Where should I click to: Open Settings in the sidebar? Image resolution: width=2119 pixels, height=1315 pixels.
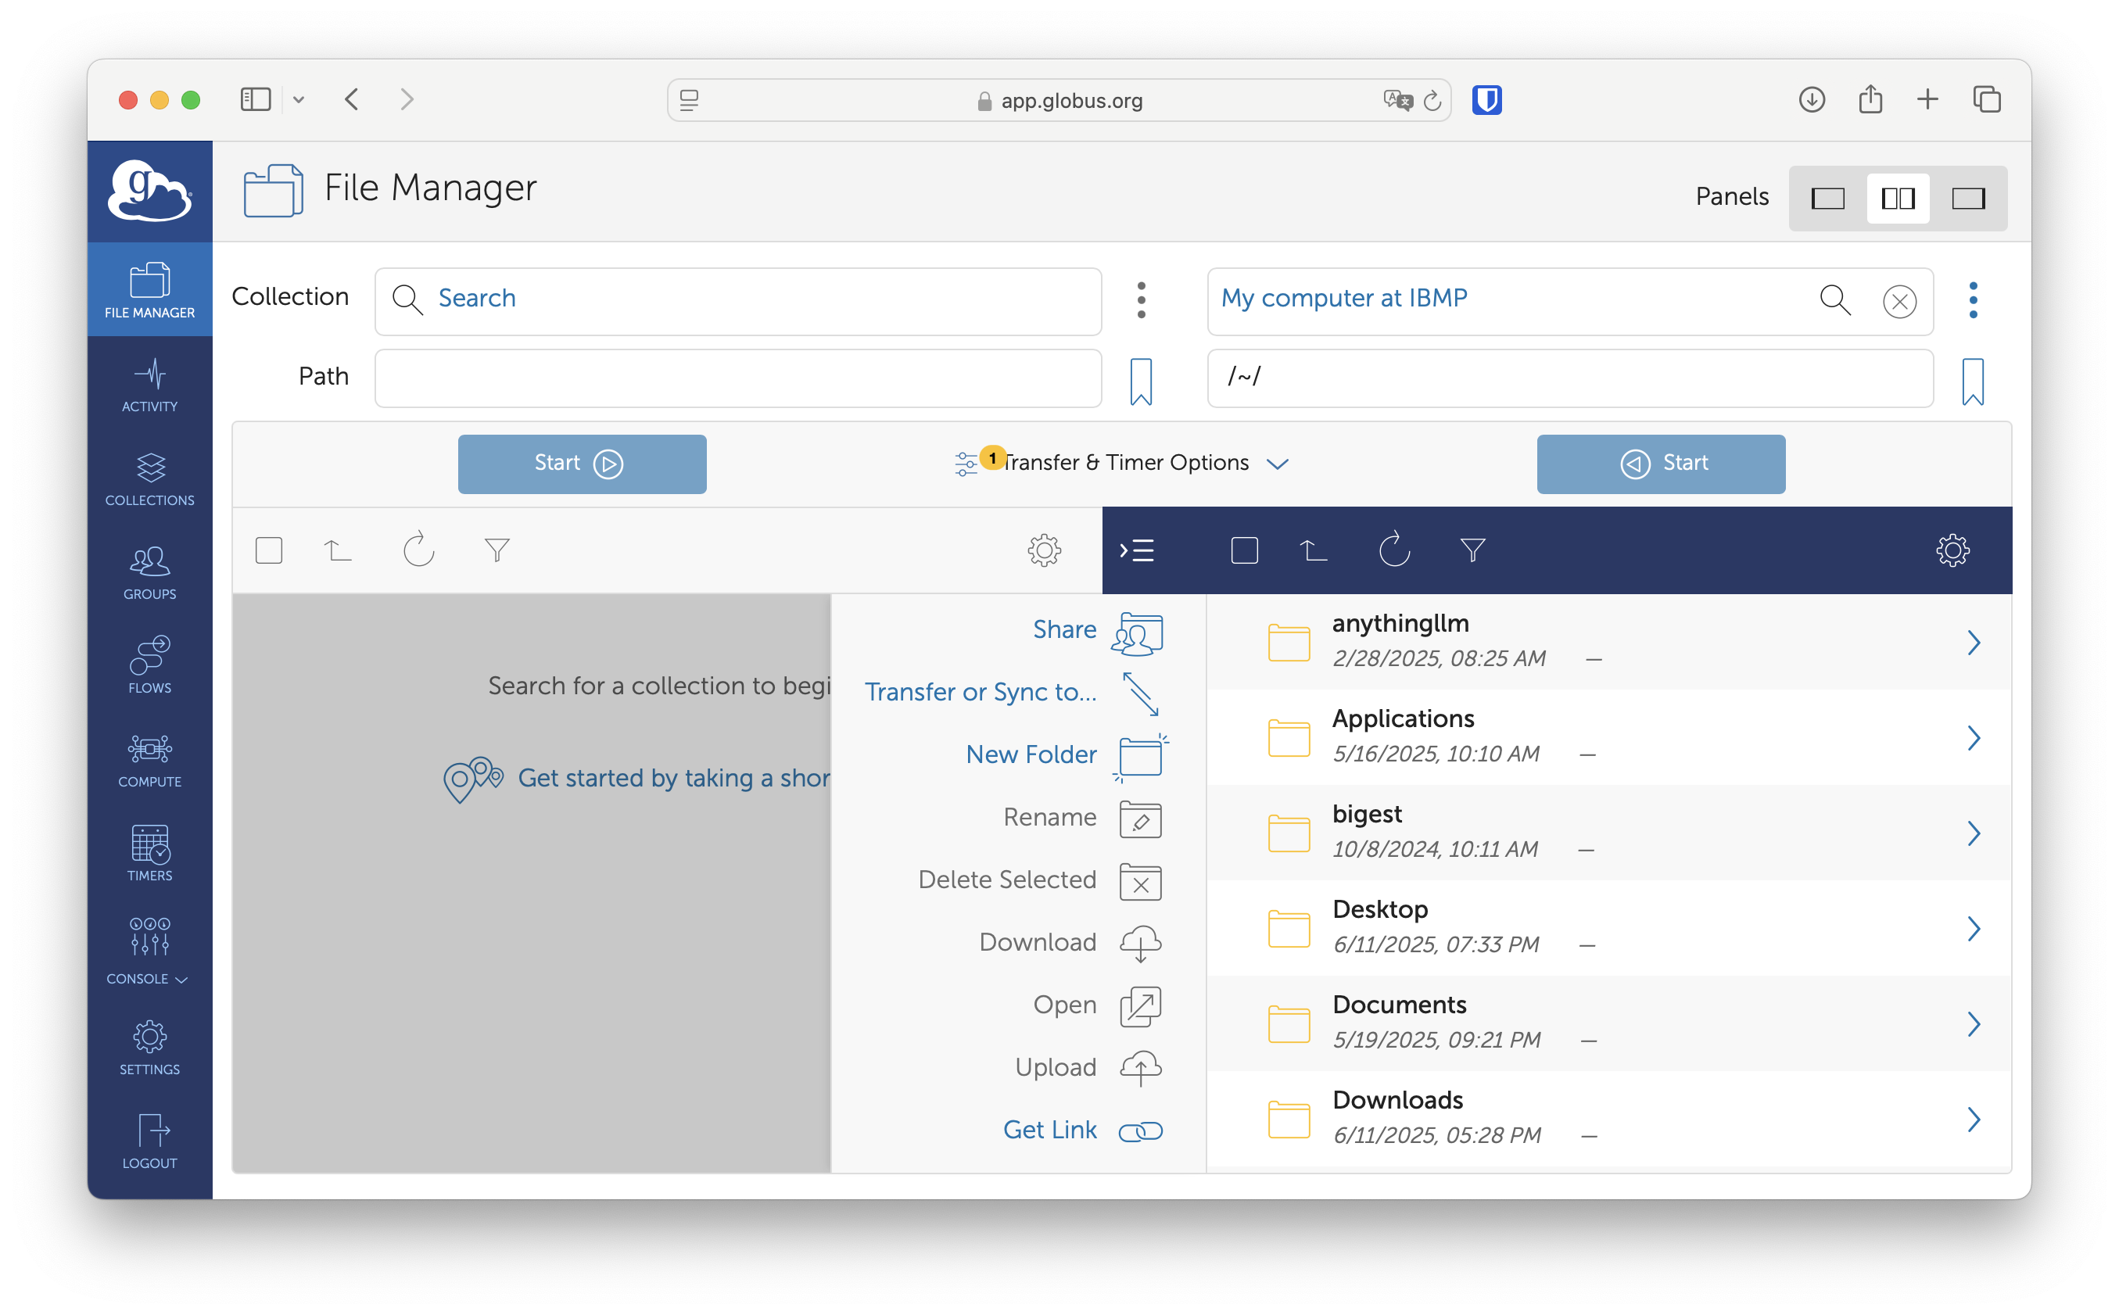[149, 1048]
